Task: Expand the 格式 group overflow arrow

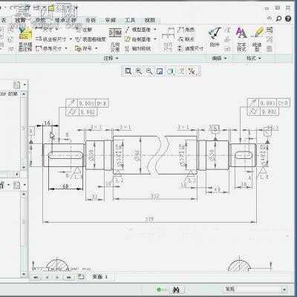Action: click(x=260, y=59)
